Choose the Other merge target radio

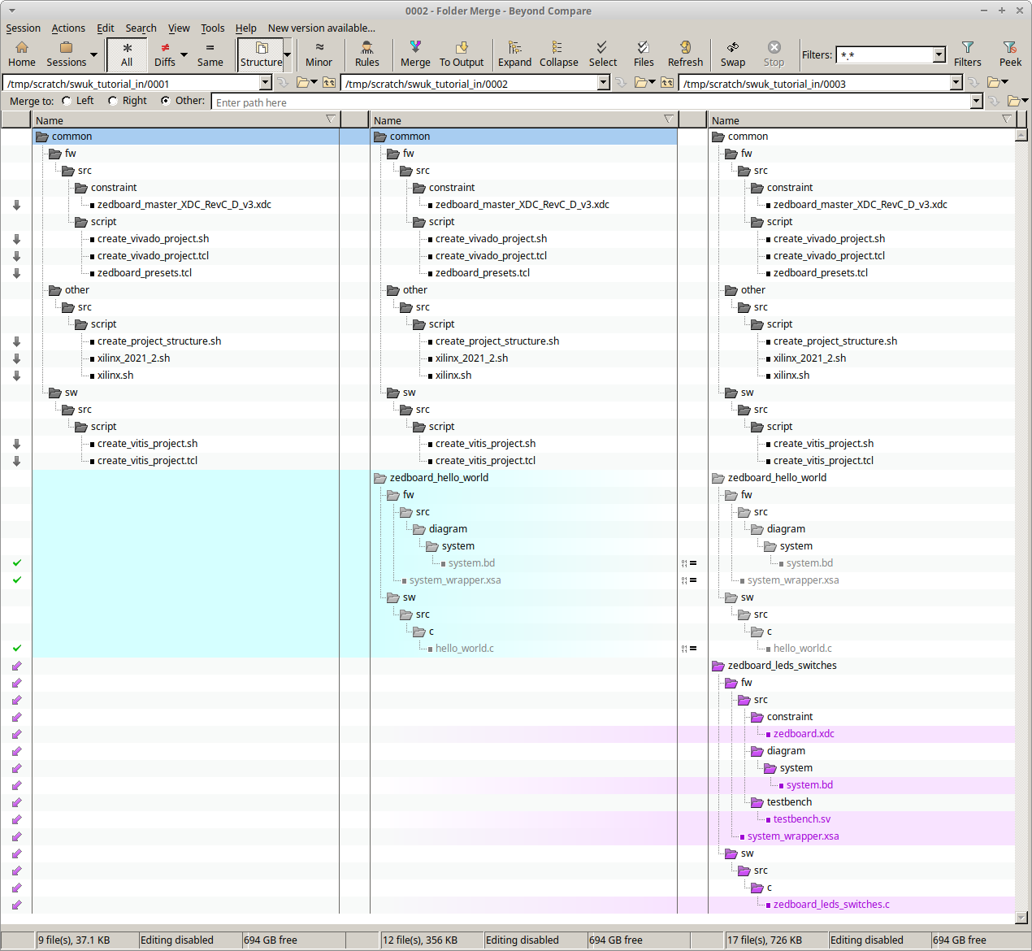pyautogui.click(x=166, y=101)
